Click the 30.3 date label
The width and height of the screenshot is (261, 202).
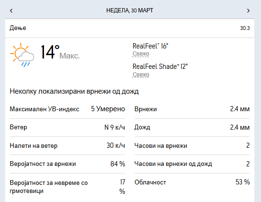[245, 28]
